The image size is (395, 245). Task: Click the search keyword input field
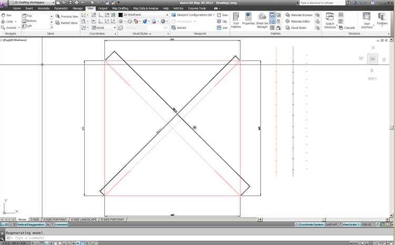point(322,3)
